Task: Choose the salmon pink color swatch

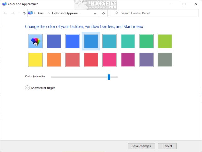Action: pos(72,60)
